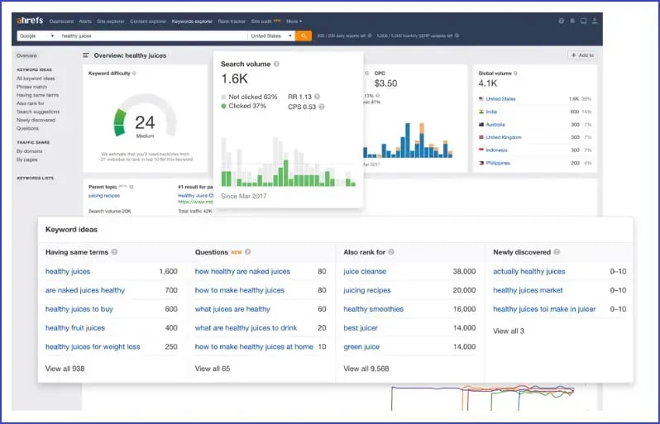Switch to the Site explorer tab

[x=112, y=21]
